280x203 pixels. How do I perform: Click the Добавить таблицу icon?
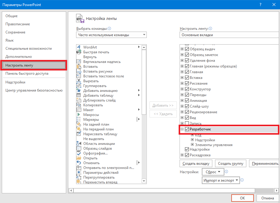pos(79,95)
